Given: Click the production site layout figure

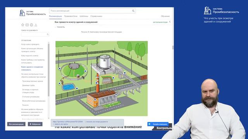Looking at the screenshot, I should [x=102, y=78].
